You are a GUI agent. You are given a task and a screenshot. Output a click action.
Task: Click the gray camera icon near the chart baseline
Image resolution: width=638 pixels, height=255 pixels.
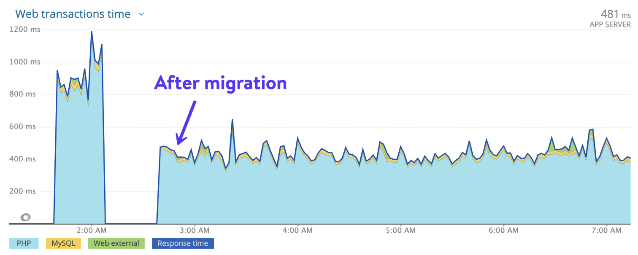(26, 217)
